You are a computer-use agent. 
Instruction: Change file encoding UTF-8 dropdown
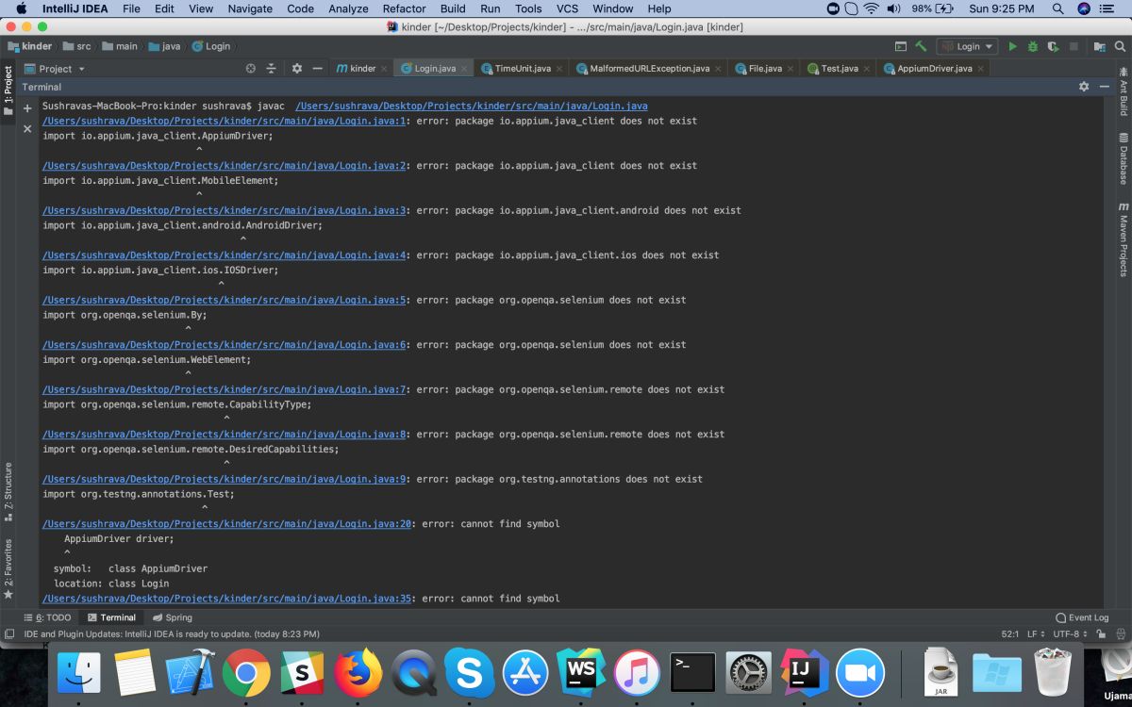tap(1072, 634)
